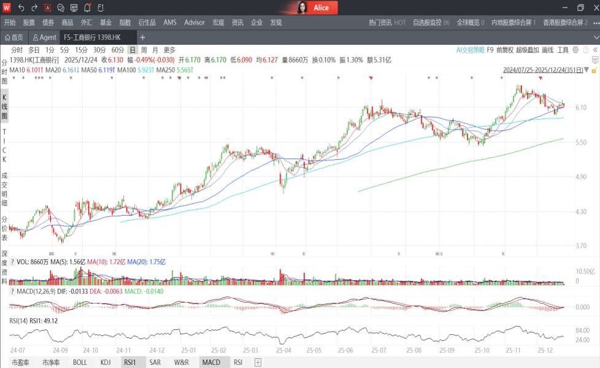Switch to the Agent tab
The width and height of the screenshot is (600, 368).
click(x=45, y=37)
